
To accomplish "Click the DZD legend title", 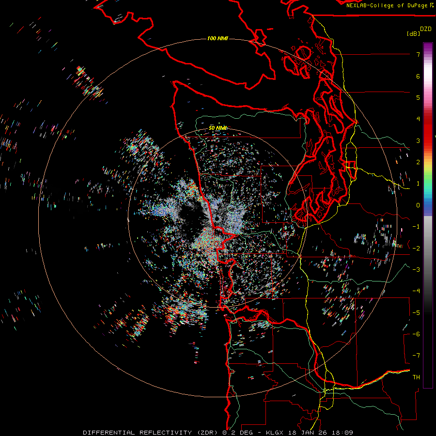I will coord(426,29).
